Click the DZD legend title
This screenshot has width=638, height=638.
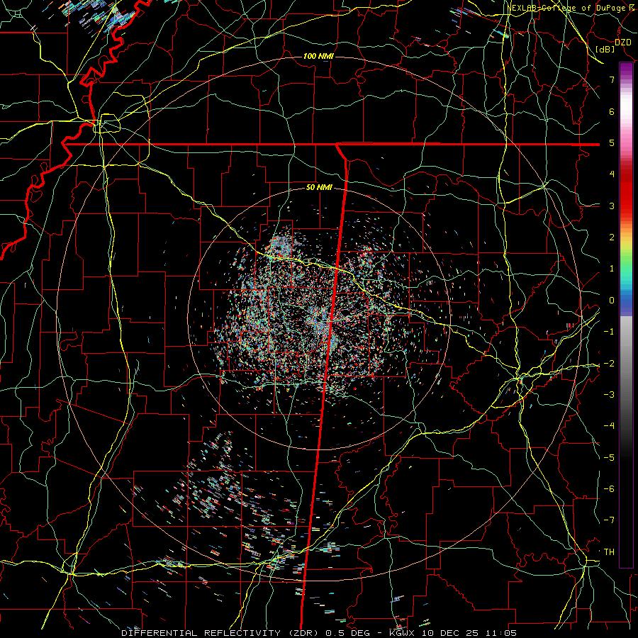622,42
